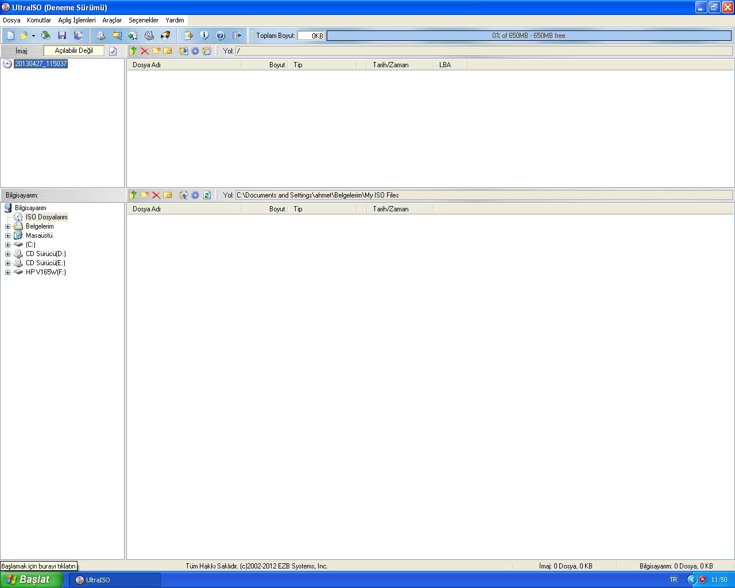The image size is (735, 588).
Task: Open the Açılış İşlemleri menu
Action: pos(77,20)
